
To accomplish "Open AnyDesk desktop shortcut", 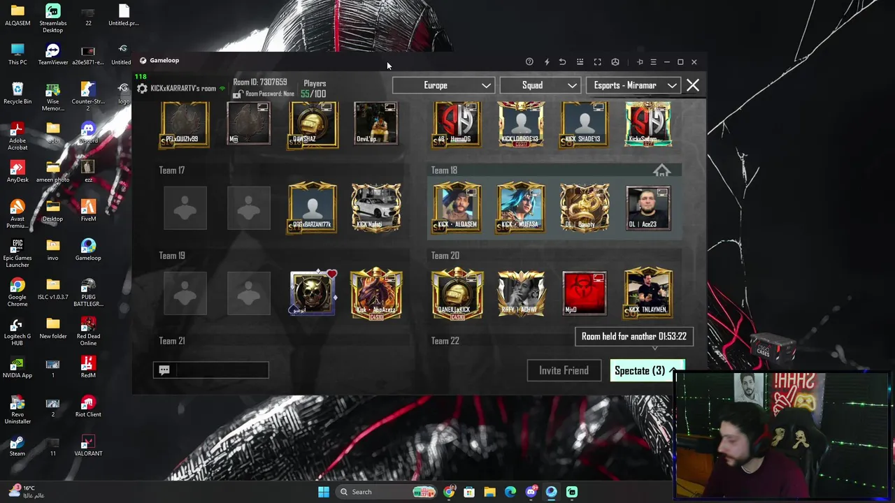I will (17, 171).
